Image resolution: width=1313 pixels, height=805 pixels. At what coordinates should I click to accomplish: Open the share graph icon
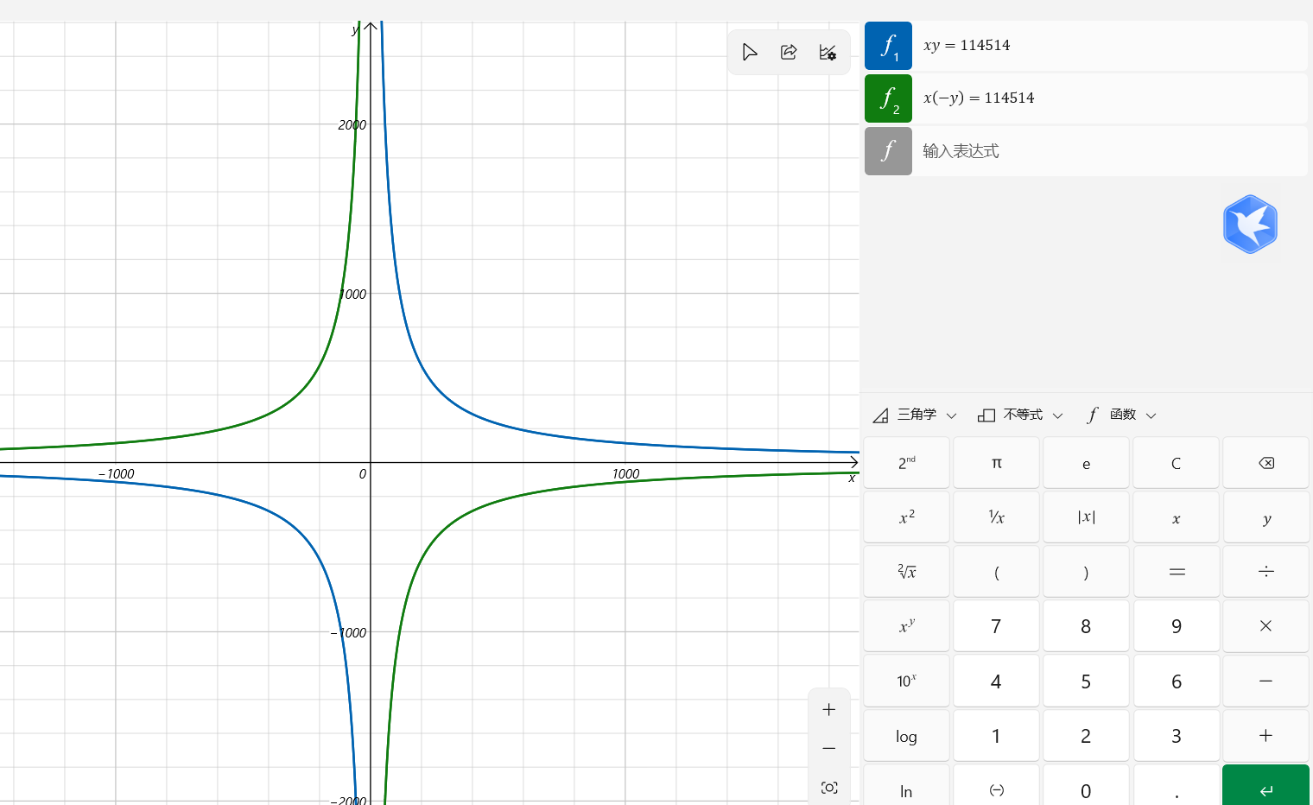click(x=789, y=53)
